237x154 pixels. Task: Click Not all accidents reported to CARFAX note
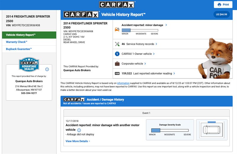(89, 103)
